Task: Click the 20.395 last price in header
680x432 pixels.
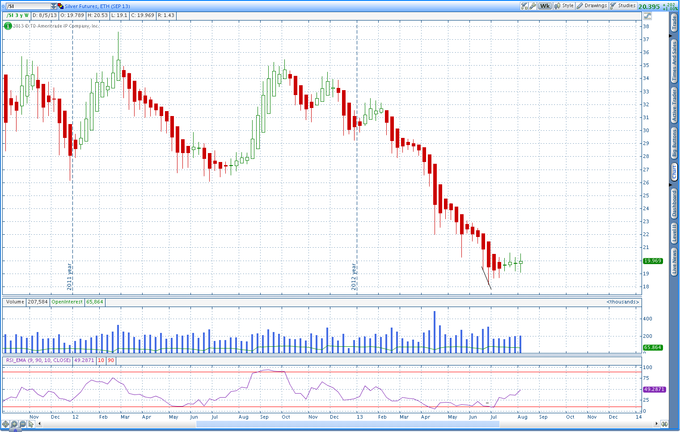Action: point(649,6)
